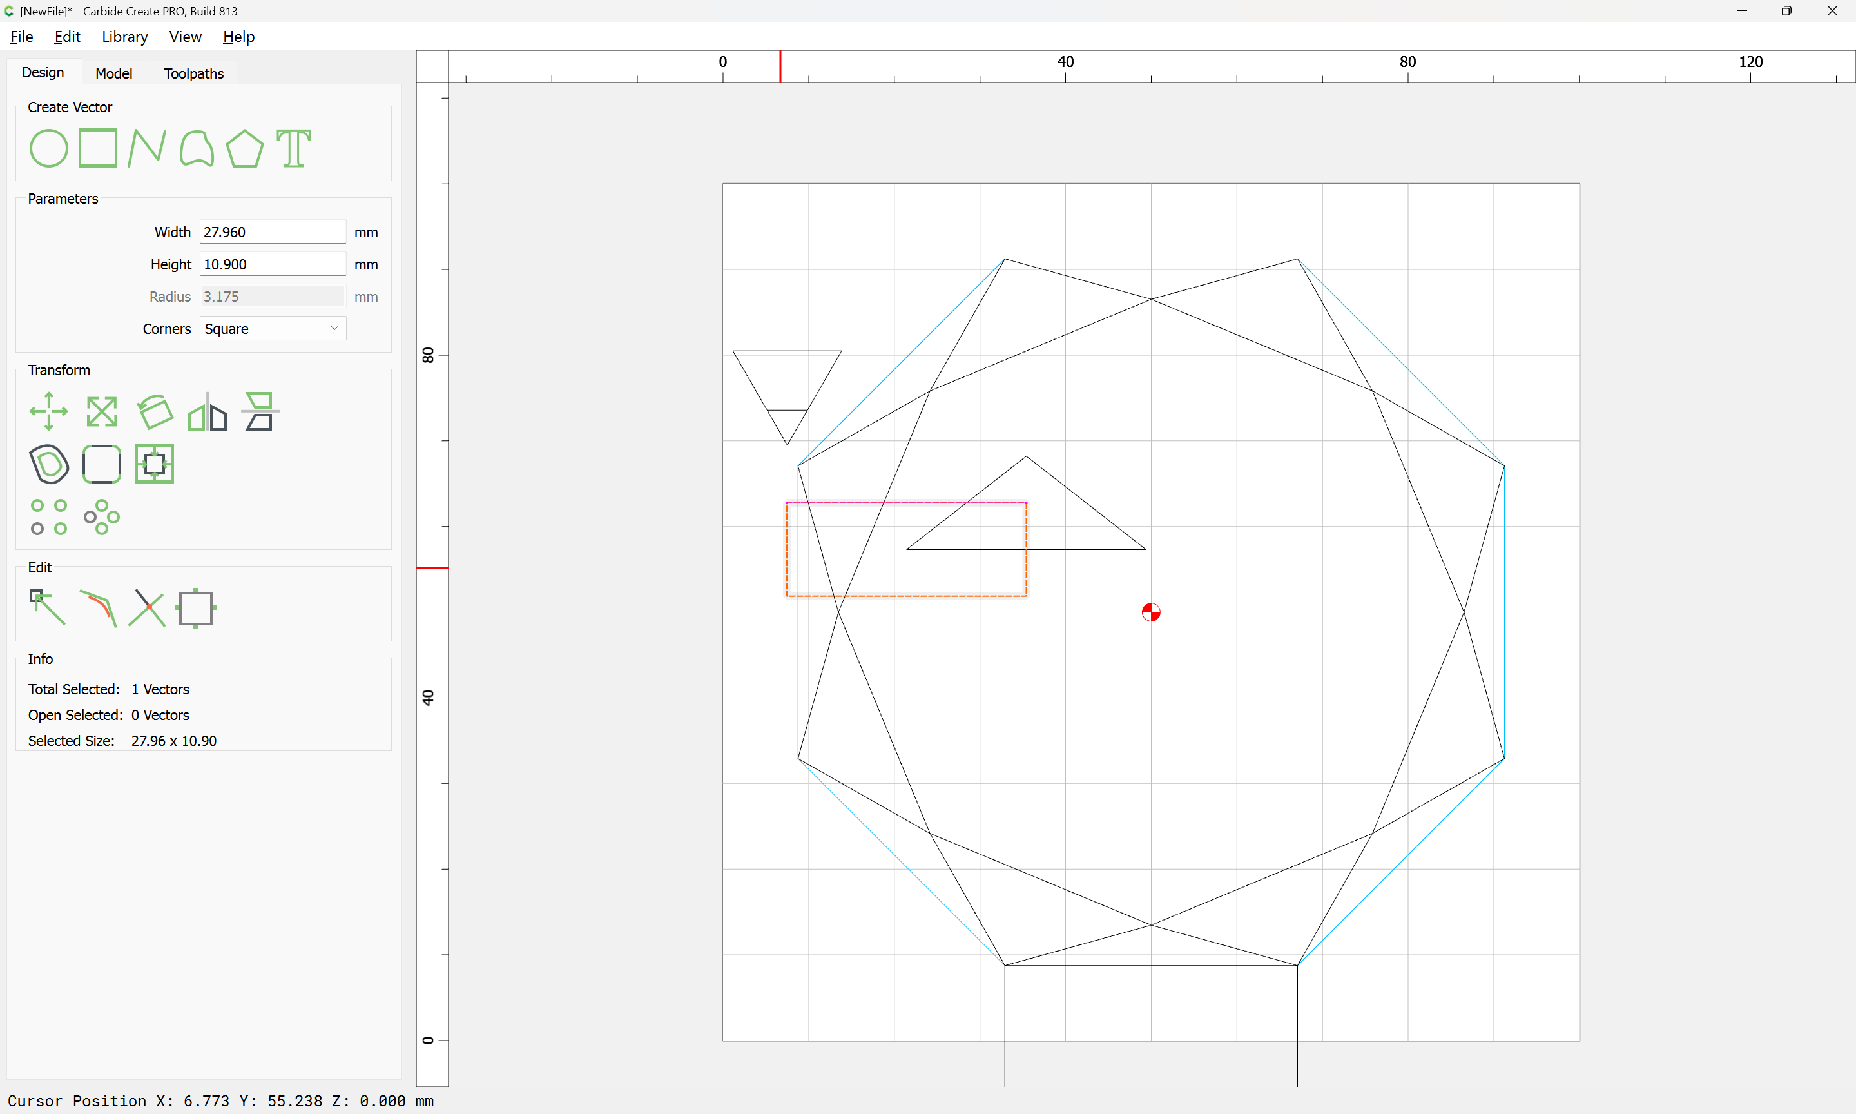Screen dimensions: 1856x1114
Task: Select the Curve drawing tool
Action: (x=197, y=148)
